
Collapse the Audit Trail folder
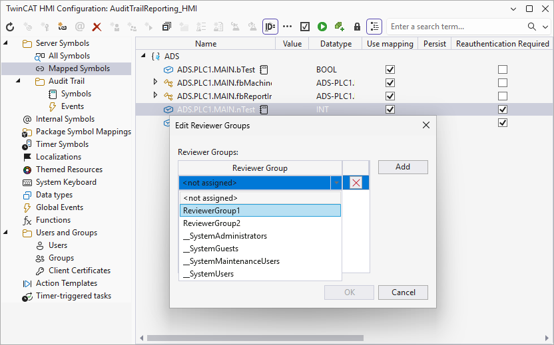tap(18, 81)
